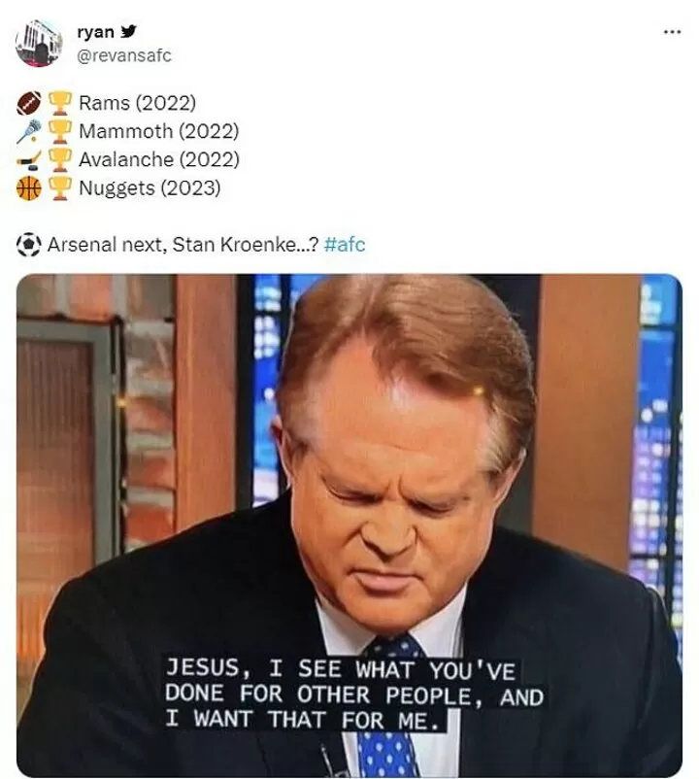This screenshot has height=779, width=699.
Task: Click ryan's profile avatar picture
Action: [39, 43]
